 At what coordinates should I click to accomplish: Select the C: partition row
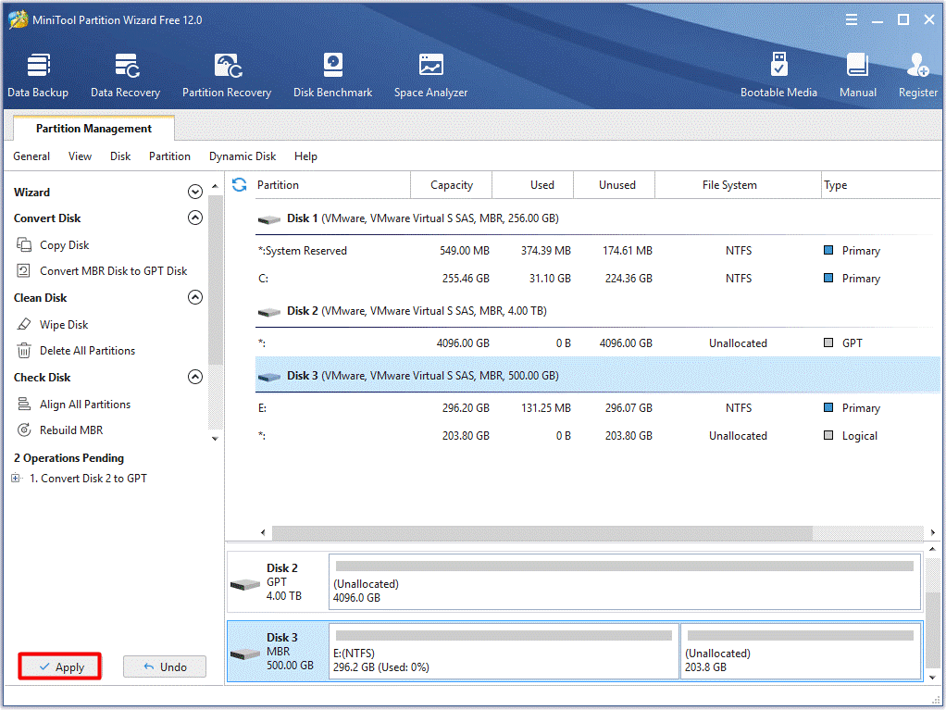click(598, 278)
